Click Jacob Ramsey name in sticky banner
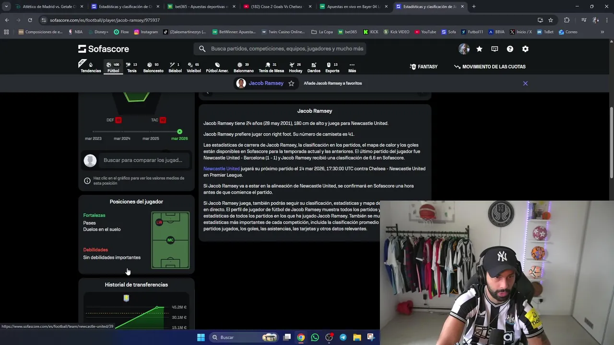Viewport: 614px width, 345px height. 266,83
